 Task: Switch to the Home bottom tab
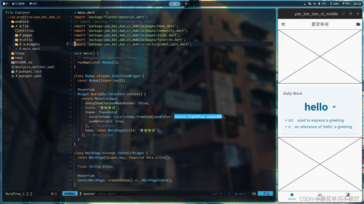292,196
